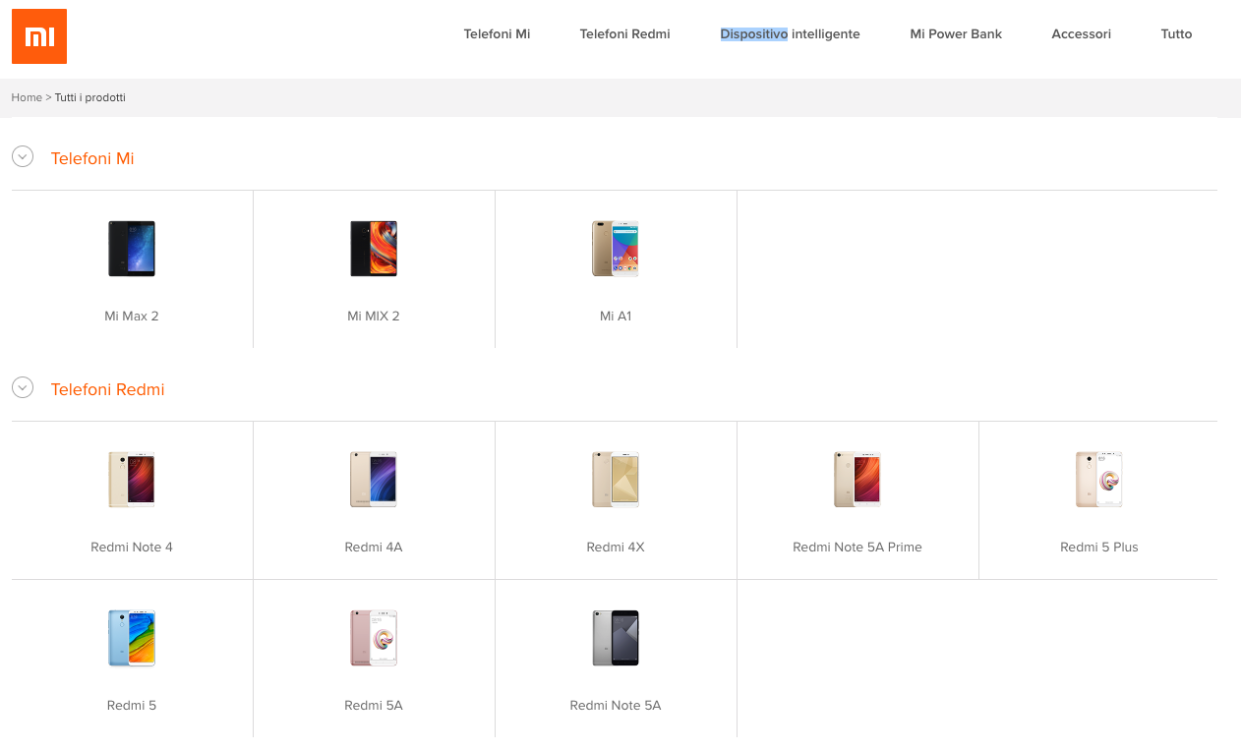Viewport: 1241px width, 751px height.
Task: Select the Mi Max 2 name link
Action: (132, 317)
